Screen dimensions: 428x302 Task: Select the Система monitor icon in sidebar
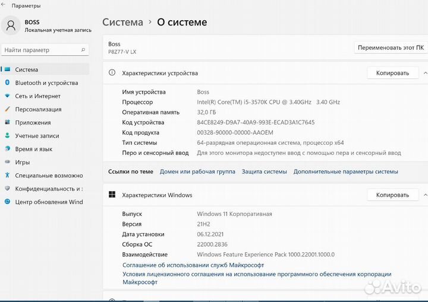click(7, 69)
